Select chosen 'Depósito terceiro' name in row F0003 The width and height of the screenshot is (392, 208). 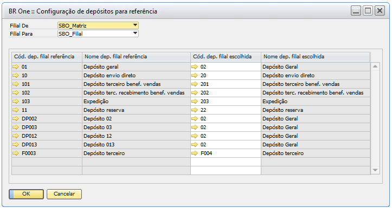tap(316, 153)
